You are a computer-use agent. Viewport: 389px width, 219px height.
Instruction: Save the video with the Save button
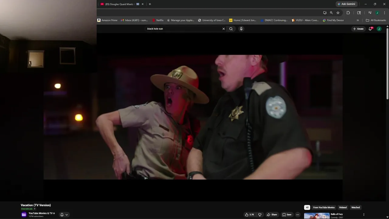coord(287,215)
